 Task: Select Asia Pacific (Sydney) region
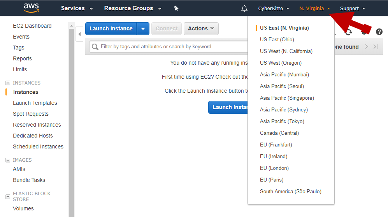coord(284,109)
